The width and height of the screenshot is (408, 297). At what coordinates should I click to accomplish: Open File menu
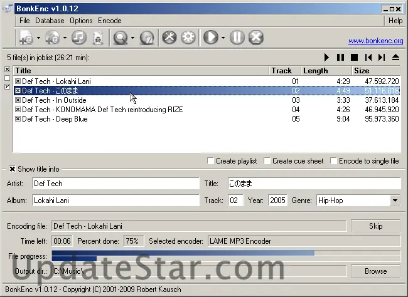[x=24, y=21]
